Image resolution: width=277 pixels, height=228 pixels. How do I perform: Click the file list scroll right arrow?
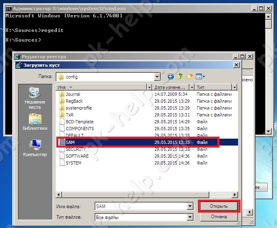pos(234,195)
